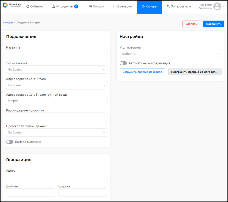Screen dimensions: 228x202
Task: Click the Широта input field
Action: click(83, 193)
